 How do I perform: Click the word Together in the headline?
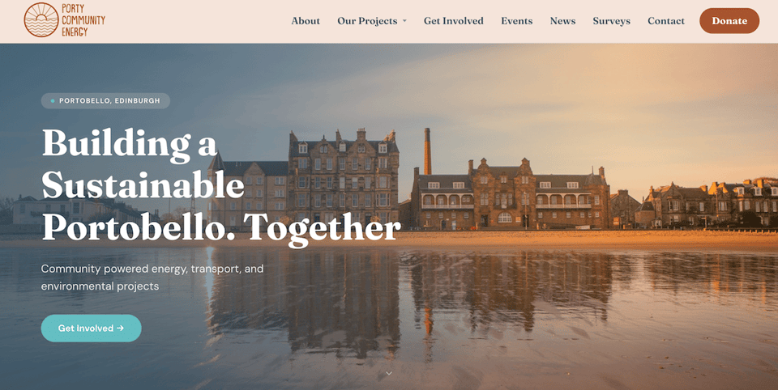322,230
